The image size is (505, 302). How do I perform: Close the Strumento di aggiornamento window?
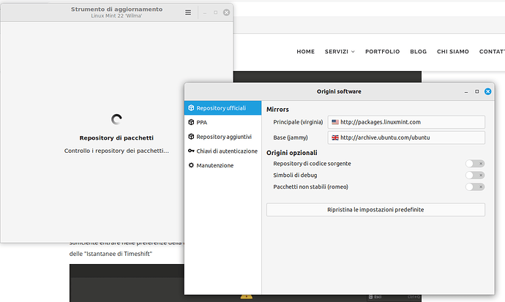click(226, 12)
